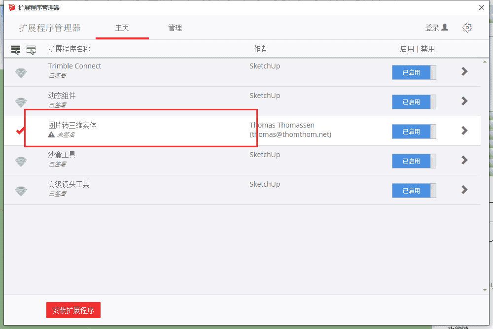
Task: Disable the 图片转三维实体 extension toggle
Action: click(x=414, y=132)
